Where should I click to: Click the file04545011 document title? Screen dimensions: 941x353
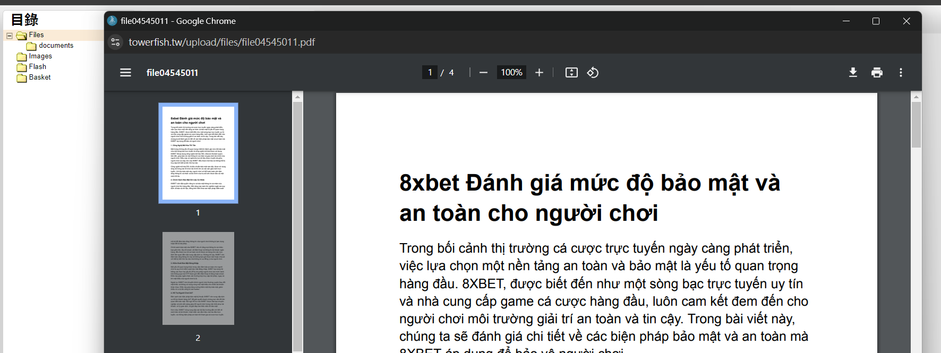pyautogui.click(x=172, y=73)
